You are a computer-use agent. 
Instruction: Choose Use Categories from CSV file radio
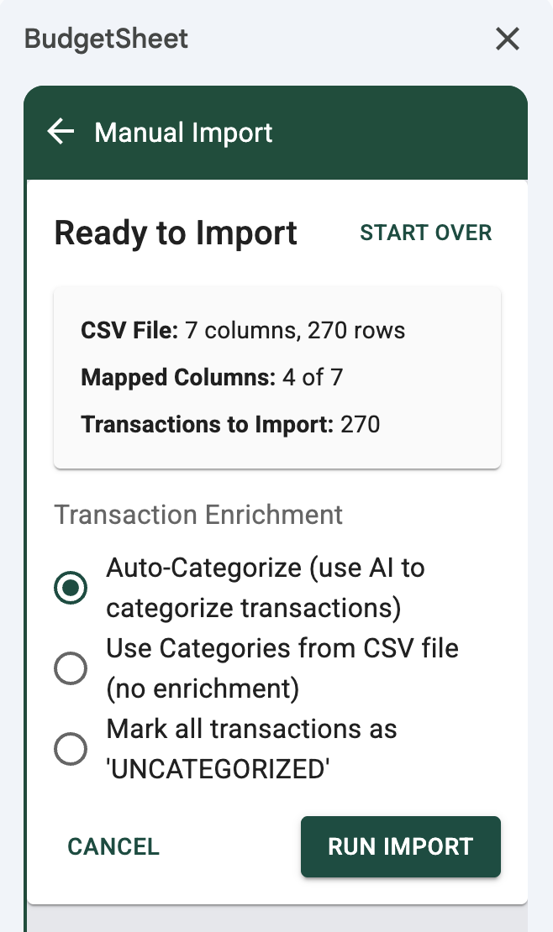pyautogui.click(x=71, y=668)
